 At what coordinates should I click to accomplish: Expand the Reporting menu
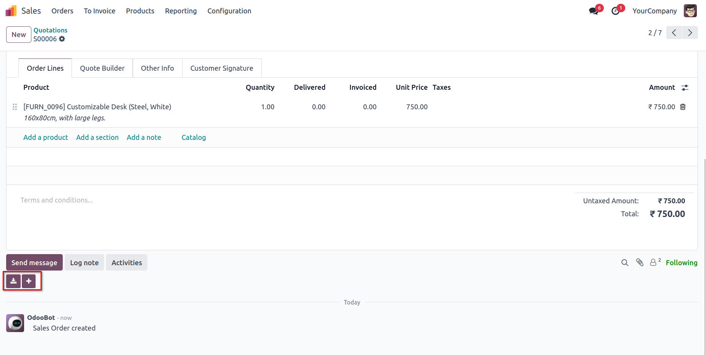click(x=181, y=11)
